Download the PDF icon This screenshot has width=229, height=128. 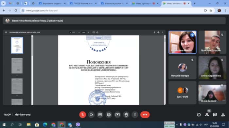pyautogui.click(x=154, y=32)
